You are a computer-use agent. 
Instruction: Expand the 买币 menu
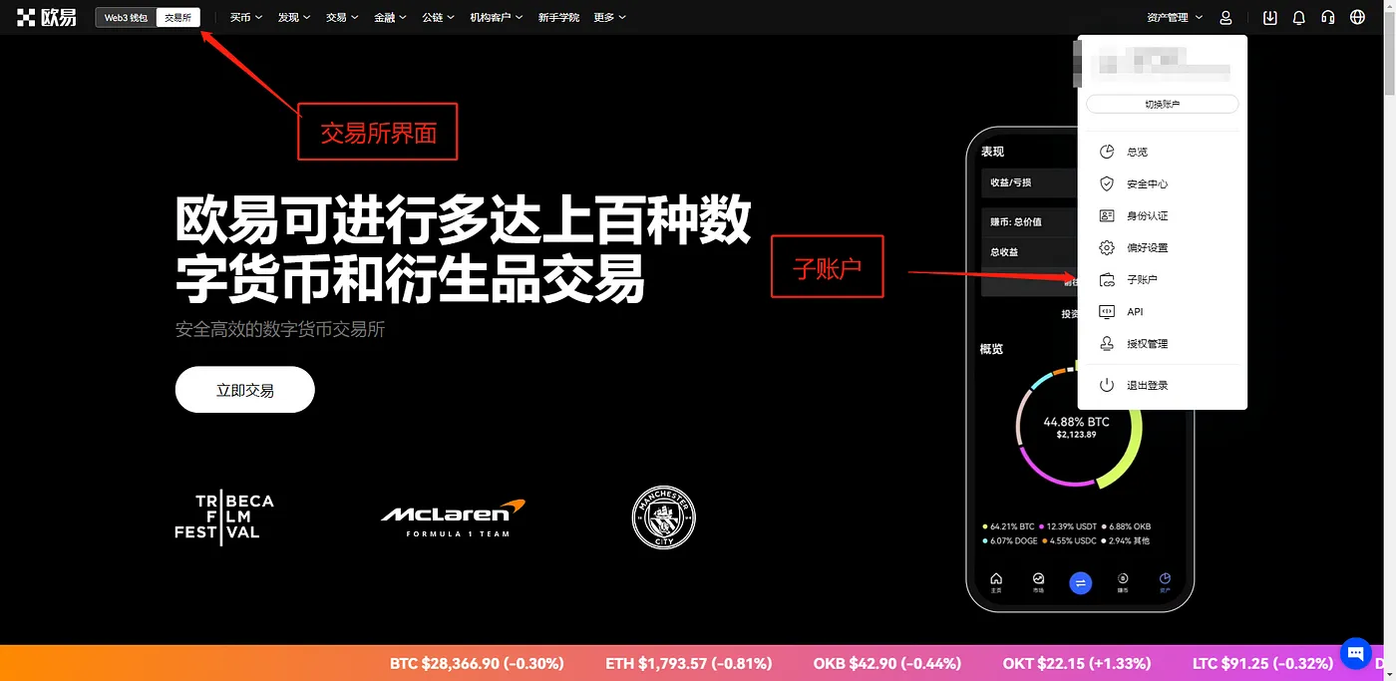click(x=246, y=17)
